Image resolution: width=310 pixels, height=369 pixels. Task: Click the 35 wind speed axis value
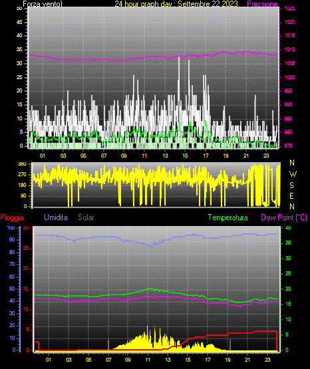pos(19,49)
